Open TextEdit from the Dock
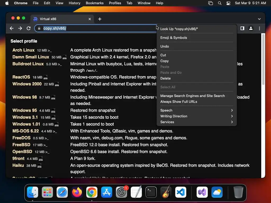 136,192
